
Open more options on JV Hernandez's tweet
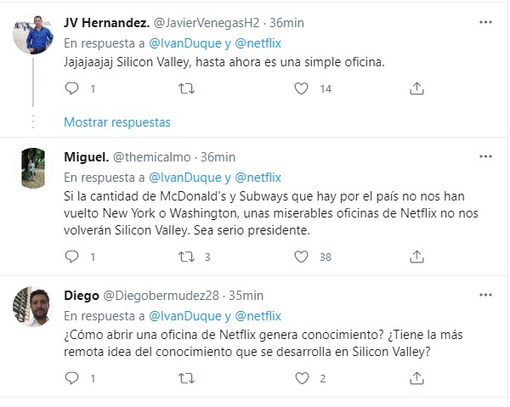click(x=484, y=21)
